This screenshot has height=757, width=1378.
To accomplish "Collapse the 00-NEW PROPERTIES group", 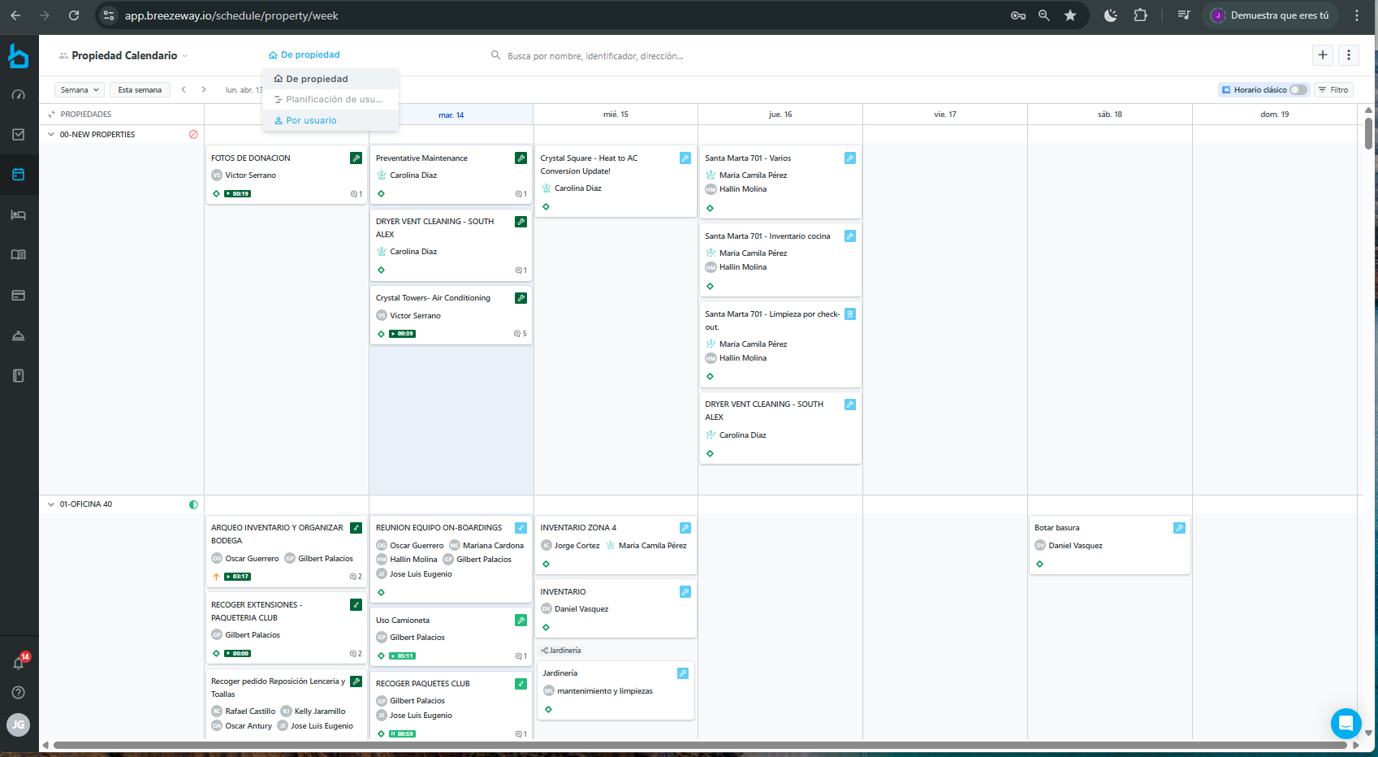I will coord(52,135).
